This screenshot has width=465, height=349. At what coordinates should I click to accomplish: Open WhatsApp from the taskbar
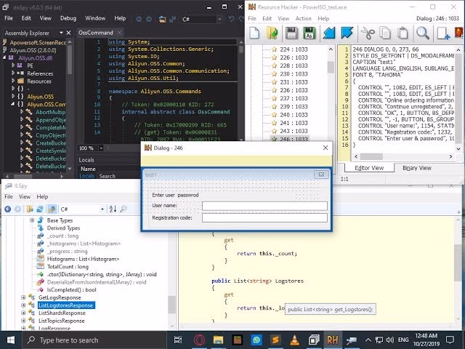(256, 340)
